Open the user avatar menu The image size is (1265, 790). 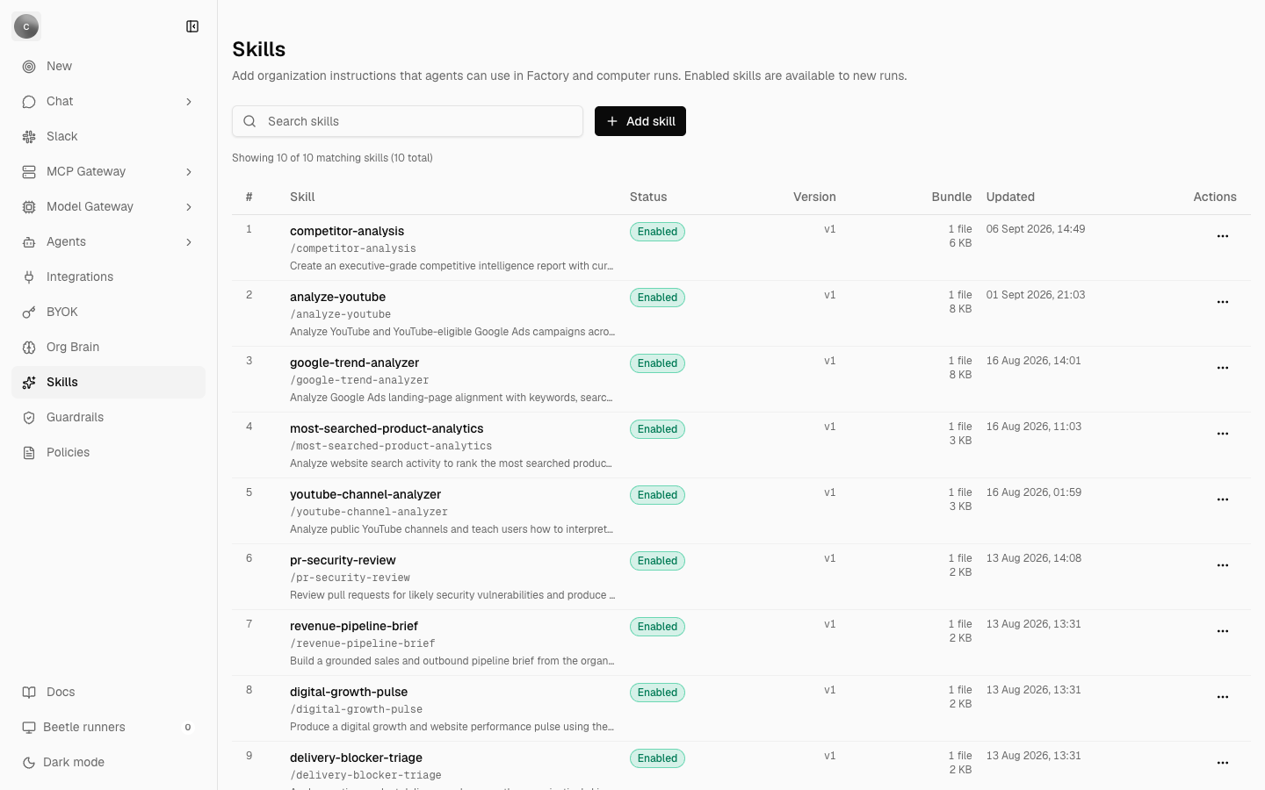[26, 26]
